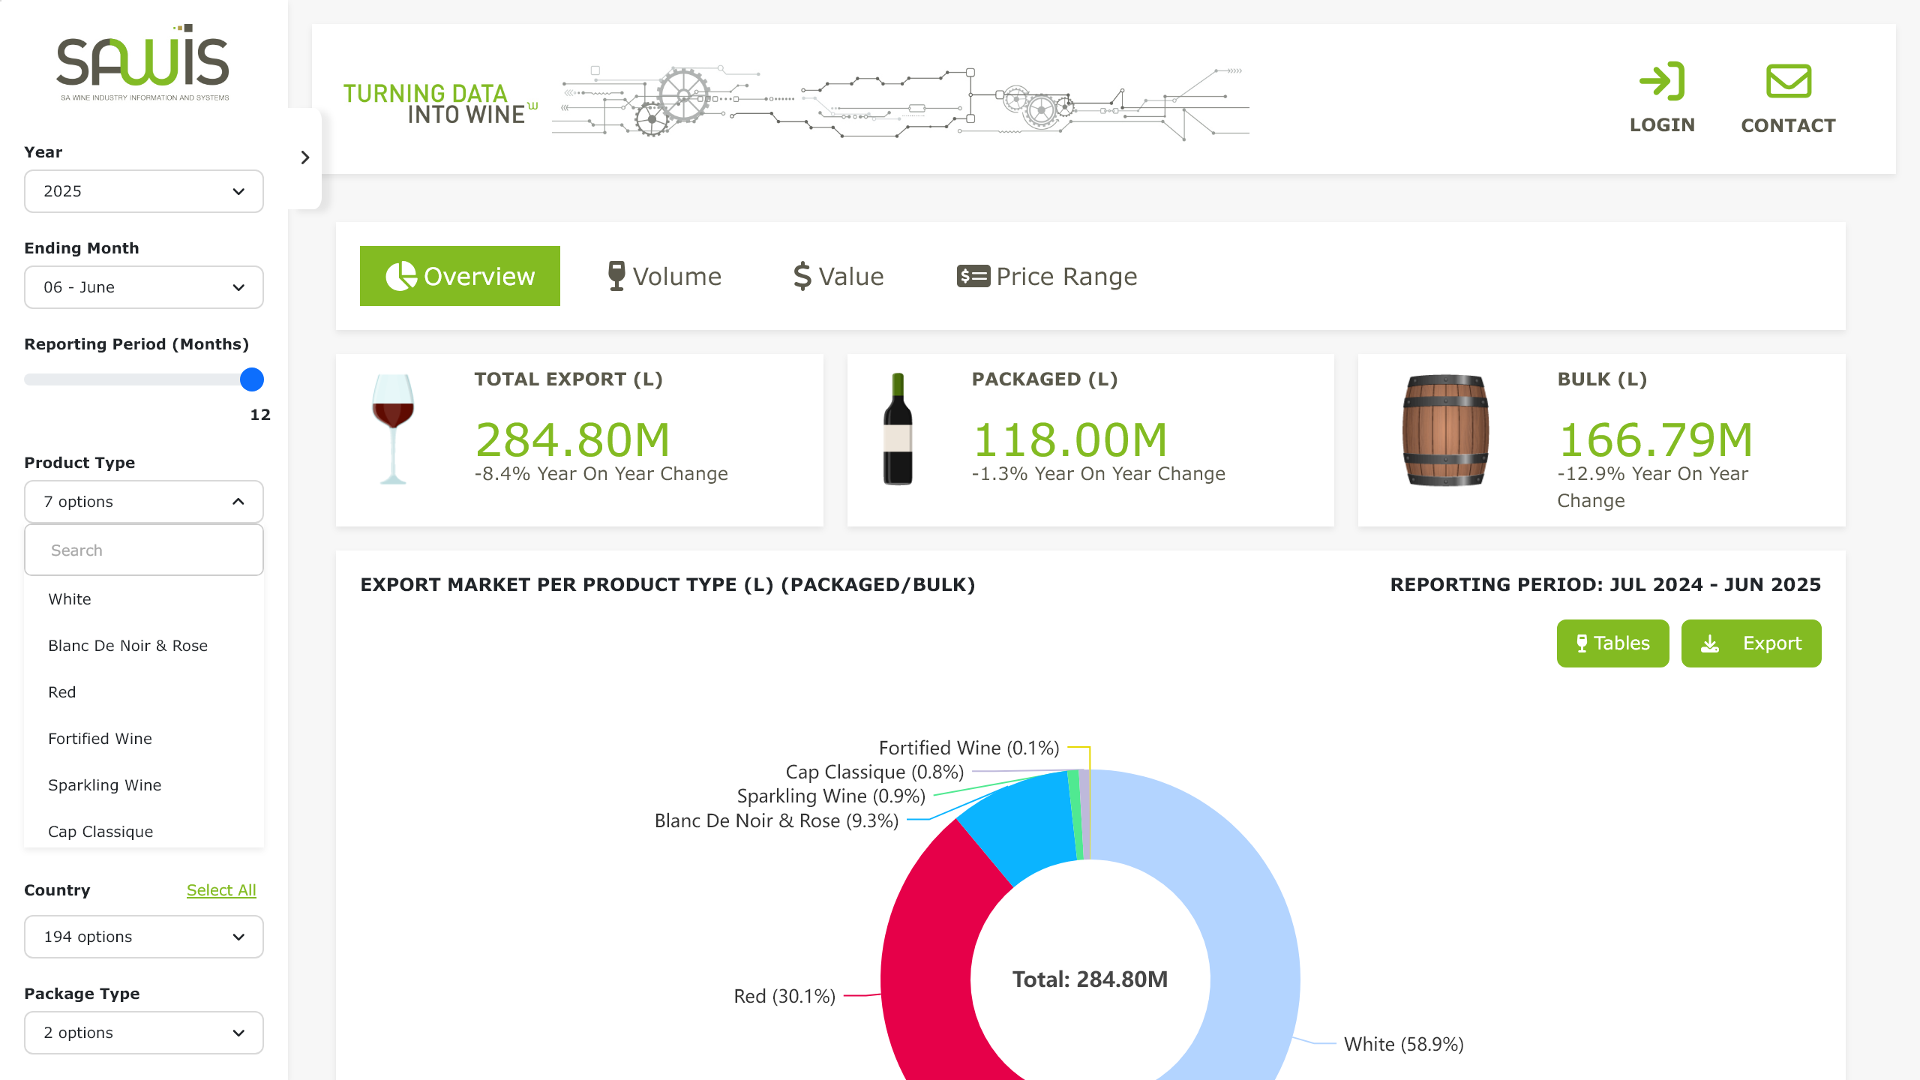Viewport: 1920px width, 1080px height.
Task: Click the Reporting Period slider handle
Action: tap(252, 379)
